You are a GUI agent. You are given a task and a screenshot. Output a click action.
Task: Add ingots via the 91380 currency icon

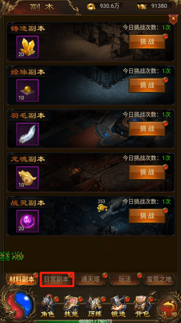click(142, 6)
